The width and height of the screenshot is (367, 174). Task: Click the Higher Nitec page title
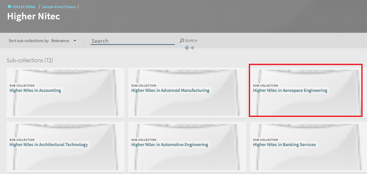coord(33,16)
